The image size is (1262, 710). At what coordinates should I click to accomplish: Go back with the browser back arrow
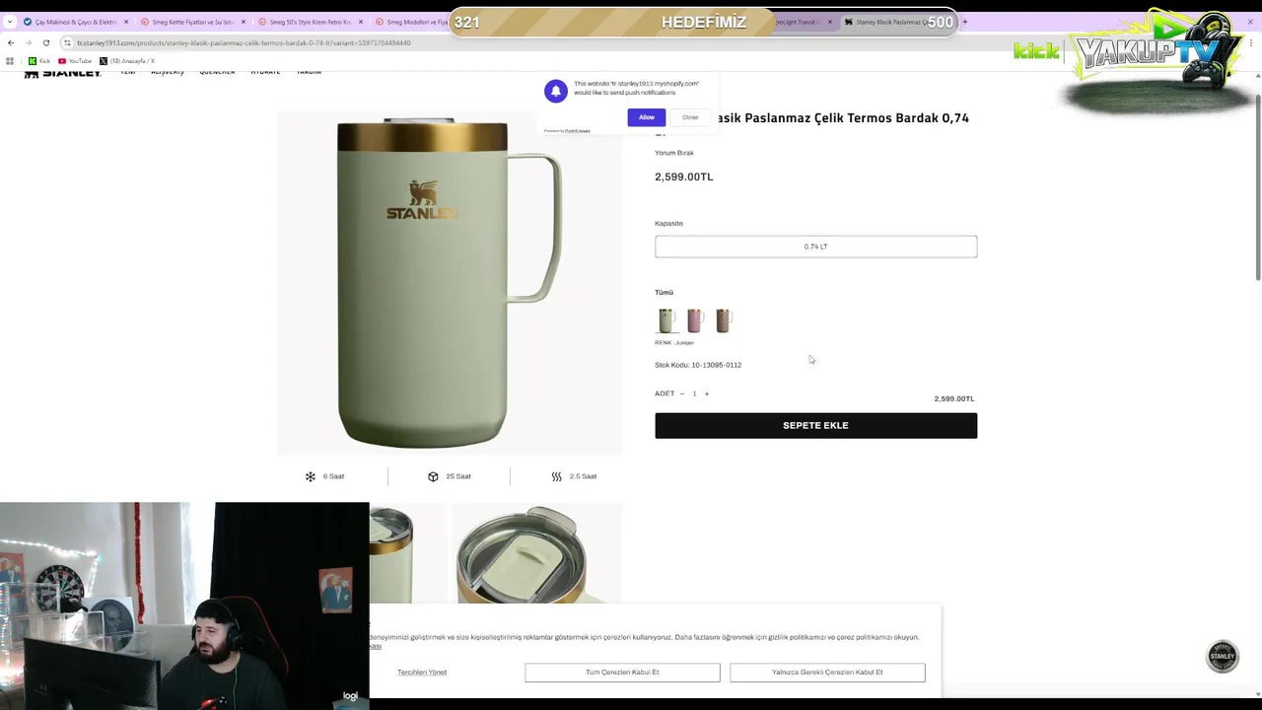pyautogui.click(x=11, y=42)
